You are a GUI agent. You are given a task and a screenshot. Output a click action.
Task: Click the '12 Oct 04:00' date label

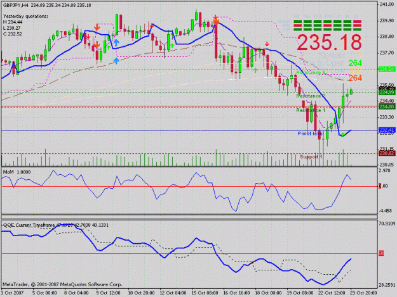pos(173,293)
